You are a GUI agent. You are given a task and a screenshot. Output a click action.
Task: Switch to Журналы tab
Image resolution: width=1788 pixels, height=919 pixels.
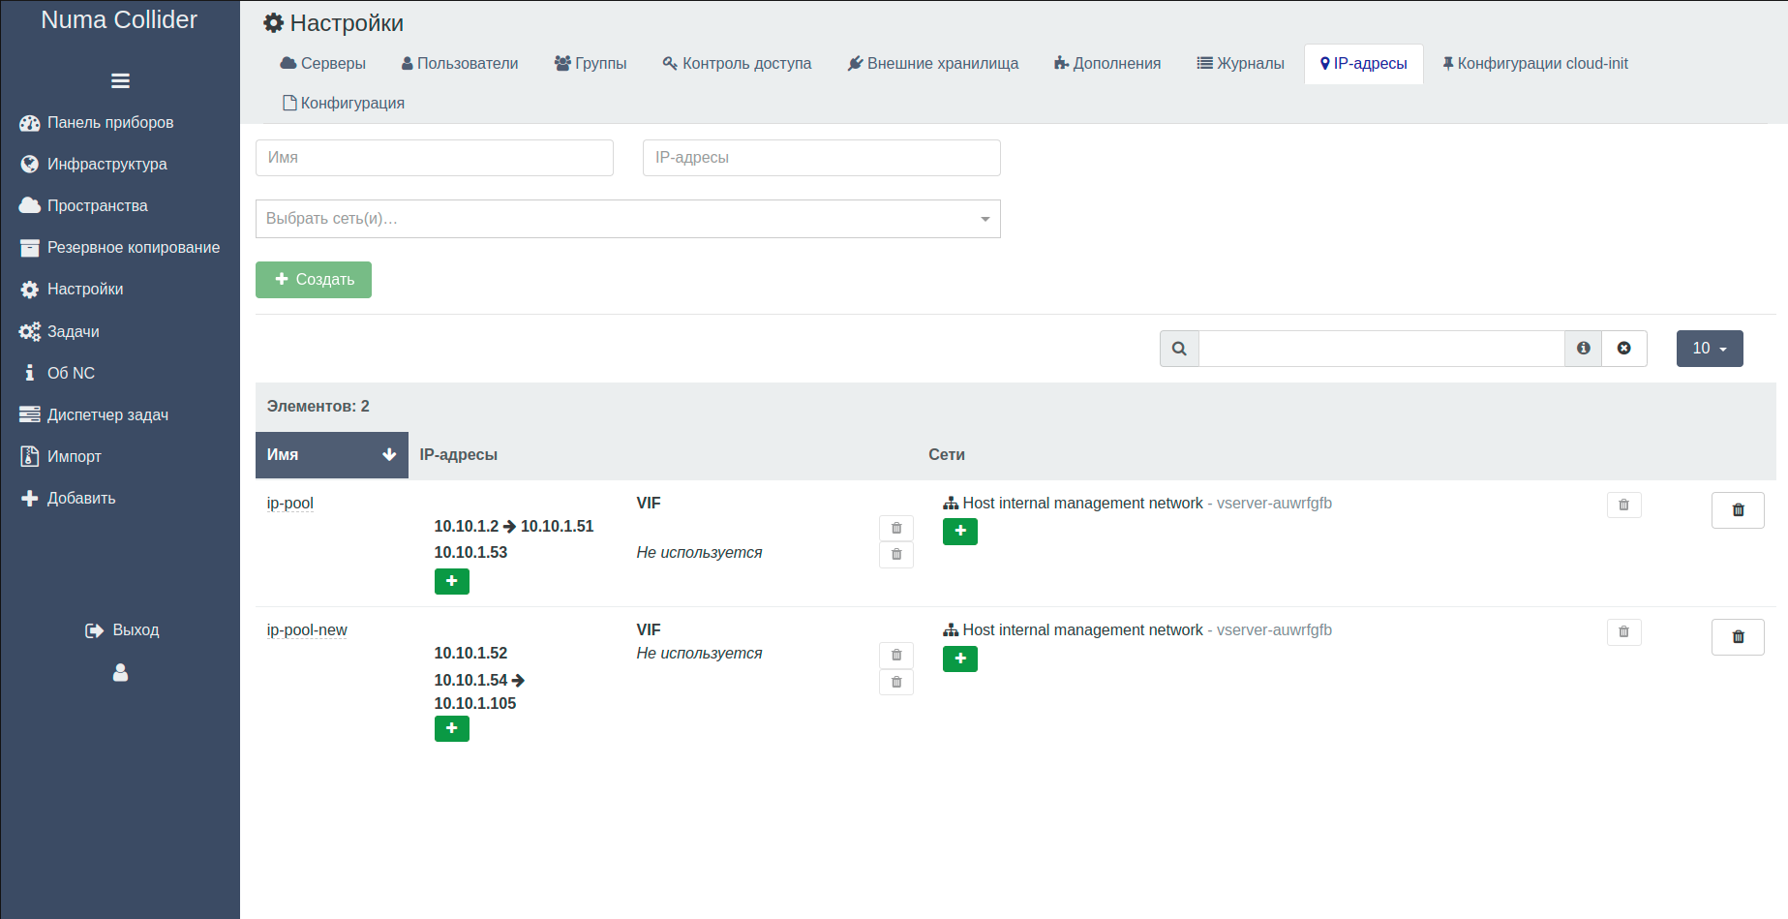1241,64
